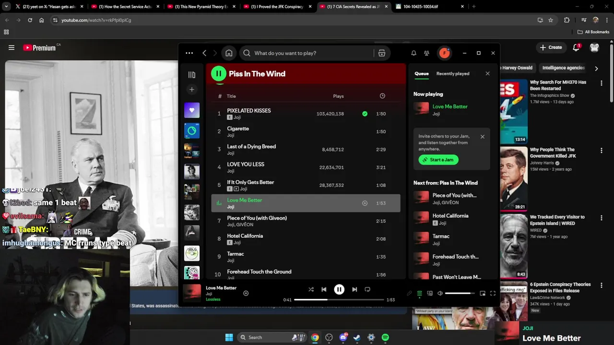Seek on the song progress bar
Screen dimensions: 614x345
tap(339, 299)
